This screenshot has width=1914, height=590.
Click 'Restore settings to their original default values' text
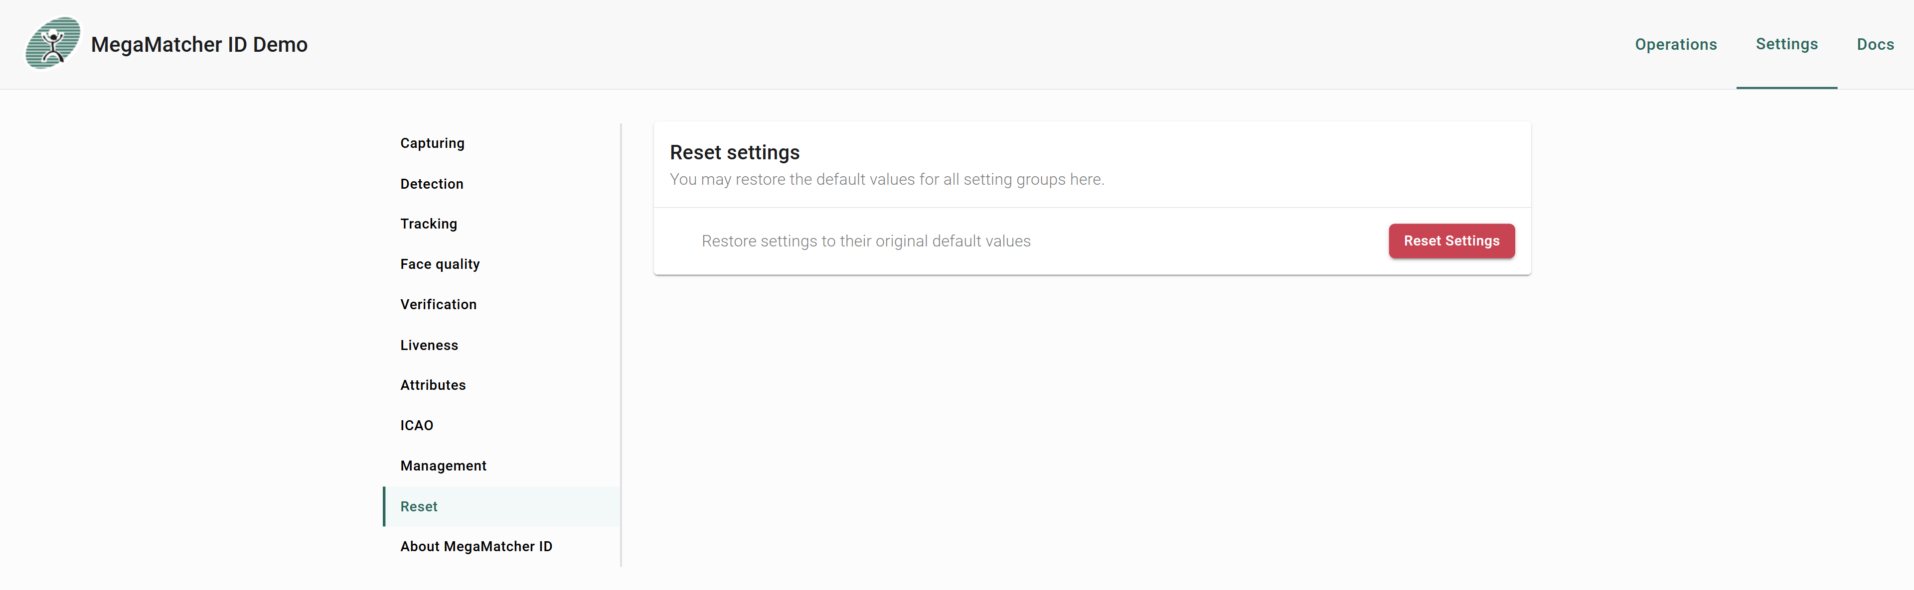pos(866,241)
